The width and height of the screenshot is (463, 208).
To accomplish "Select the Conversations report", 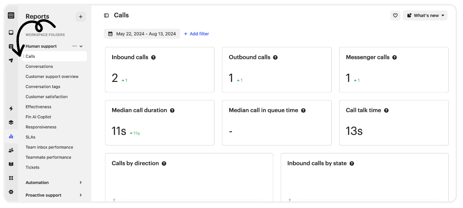I will [x=39, y=66].
